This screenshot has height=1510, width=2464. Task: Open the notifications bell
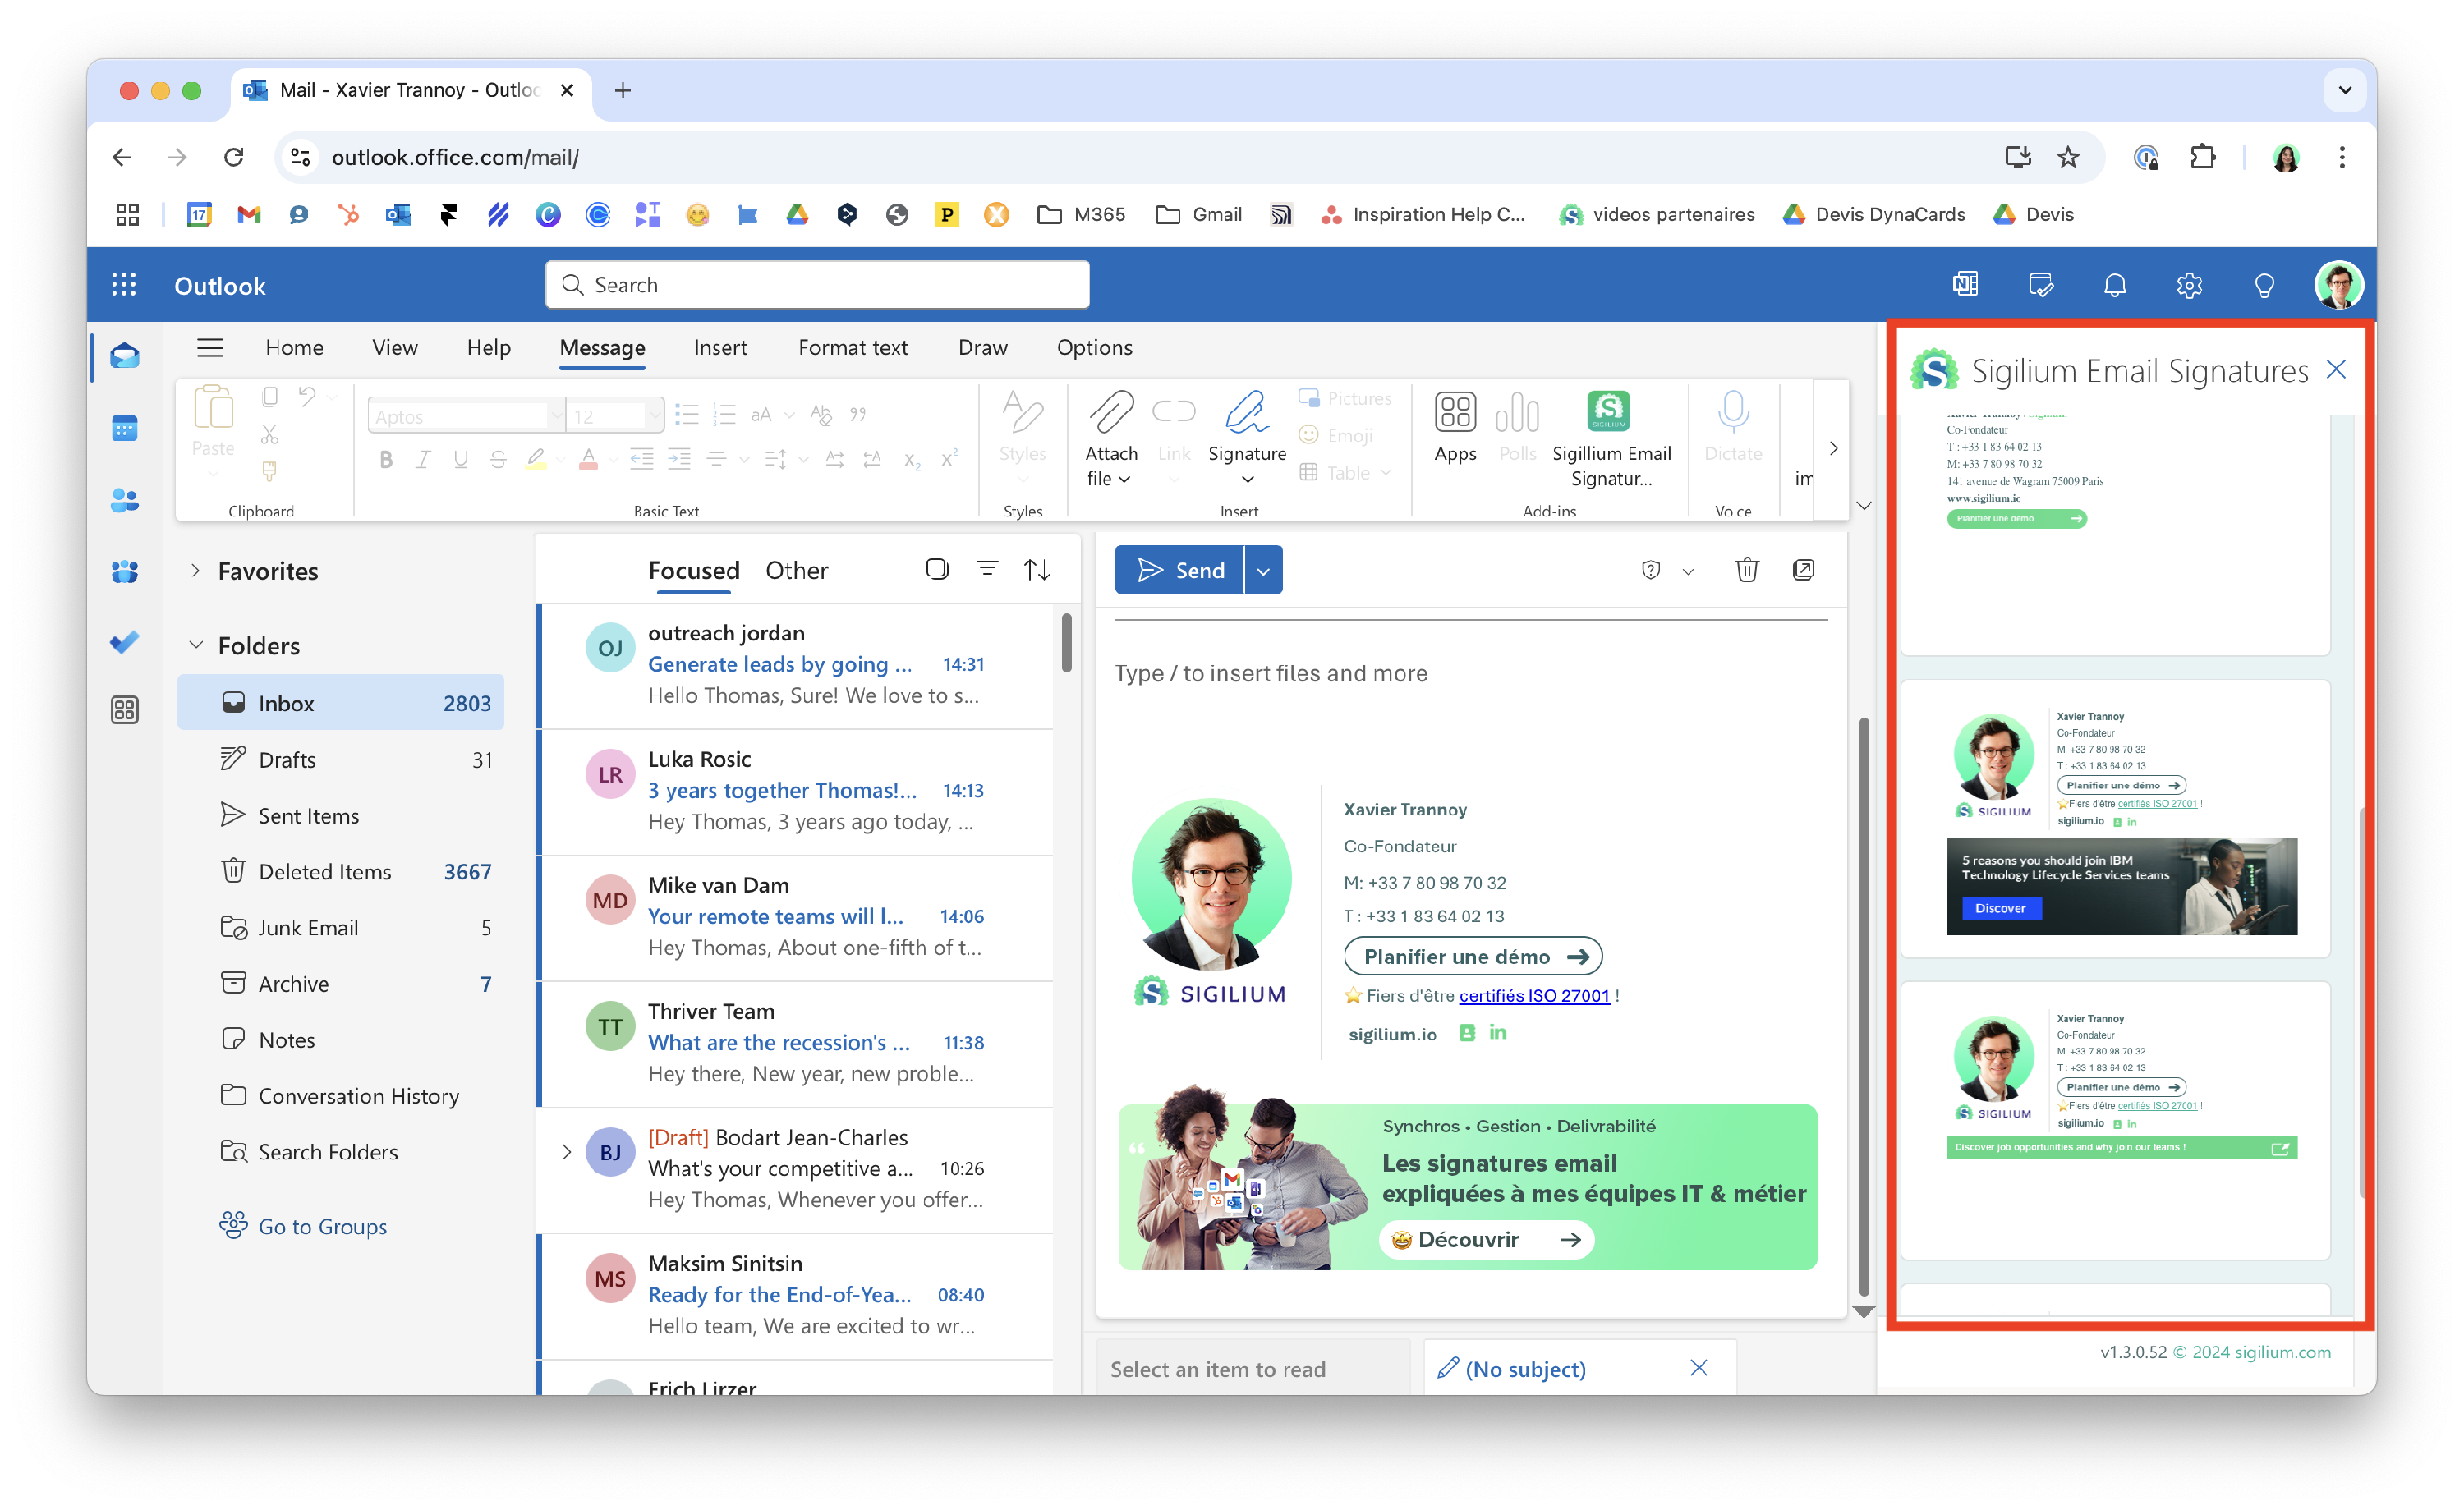[x=2114, y=285]
